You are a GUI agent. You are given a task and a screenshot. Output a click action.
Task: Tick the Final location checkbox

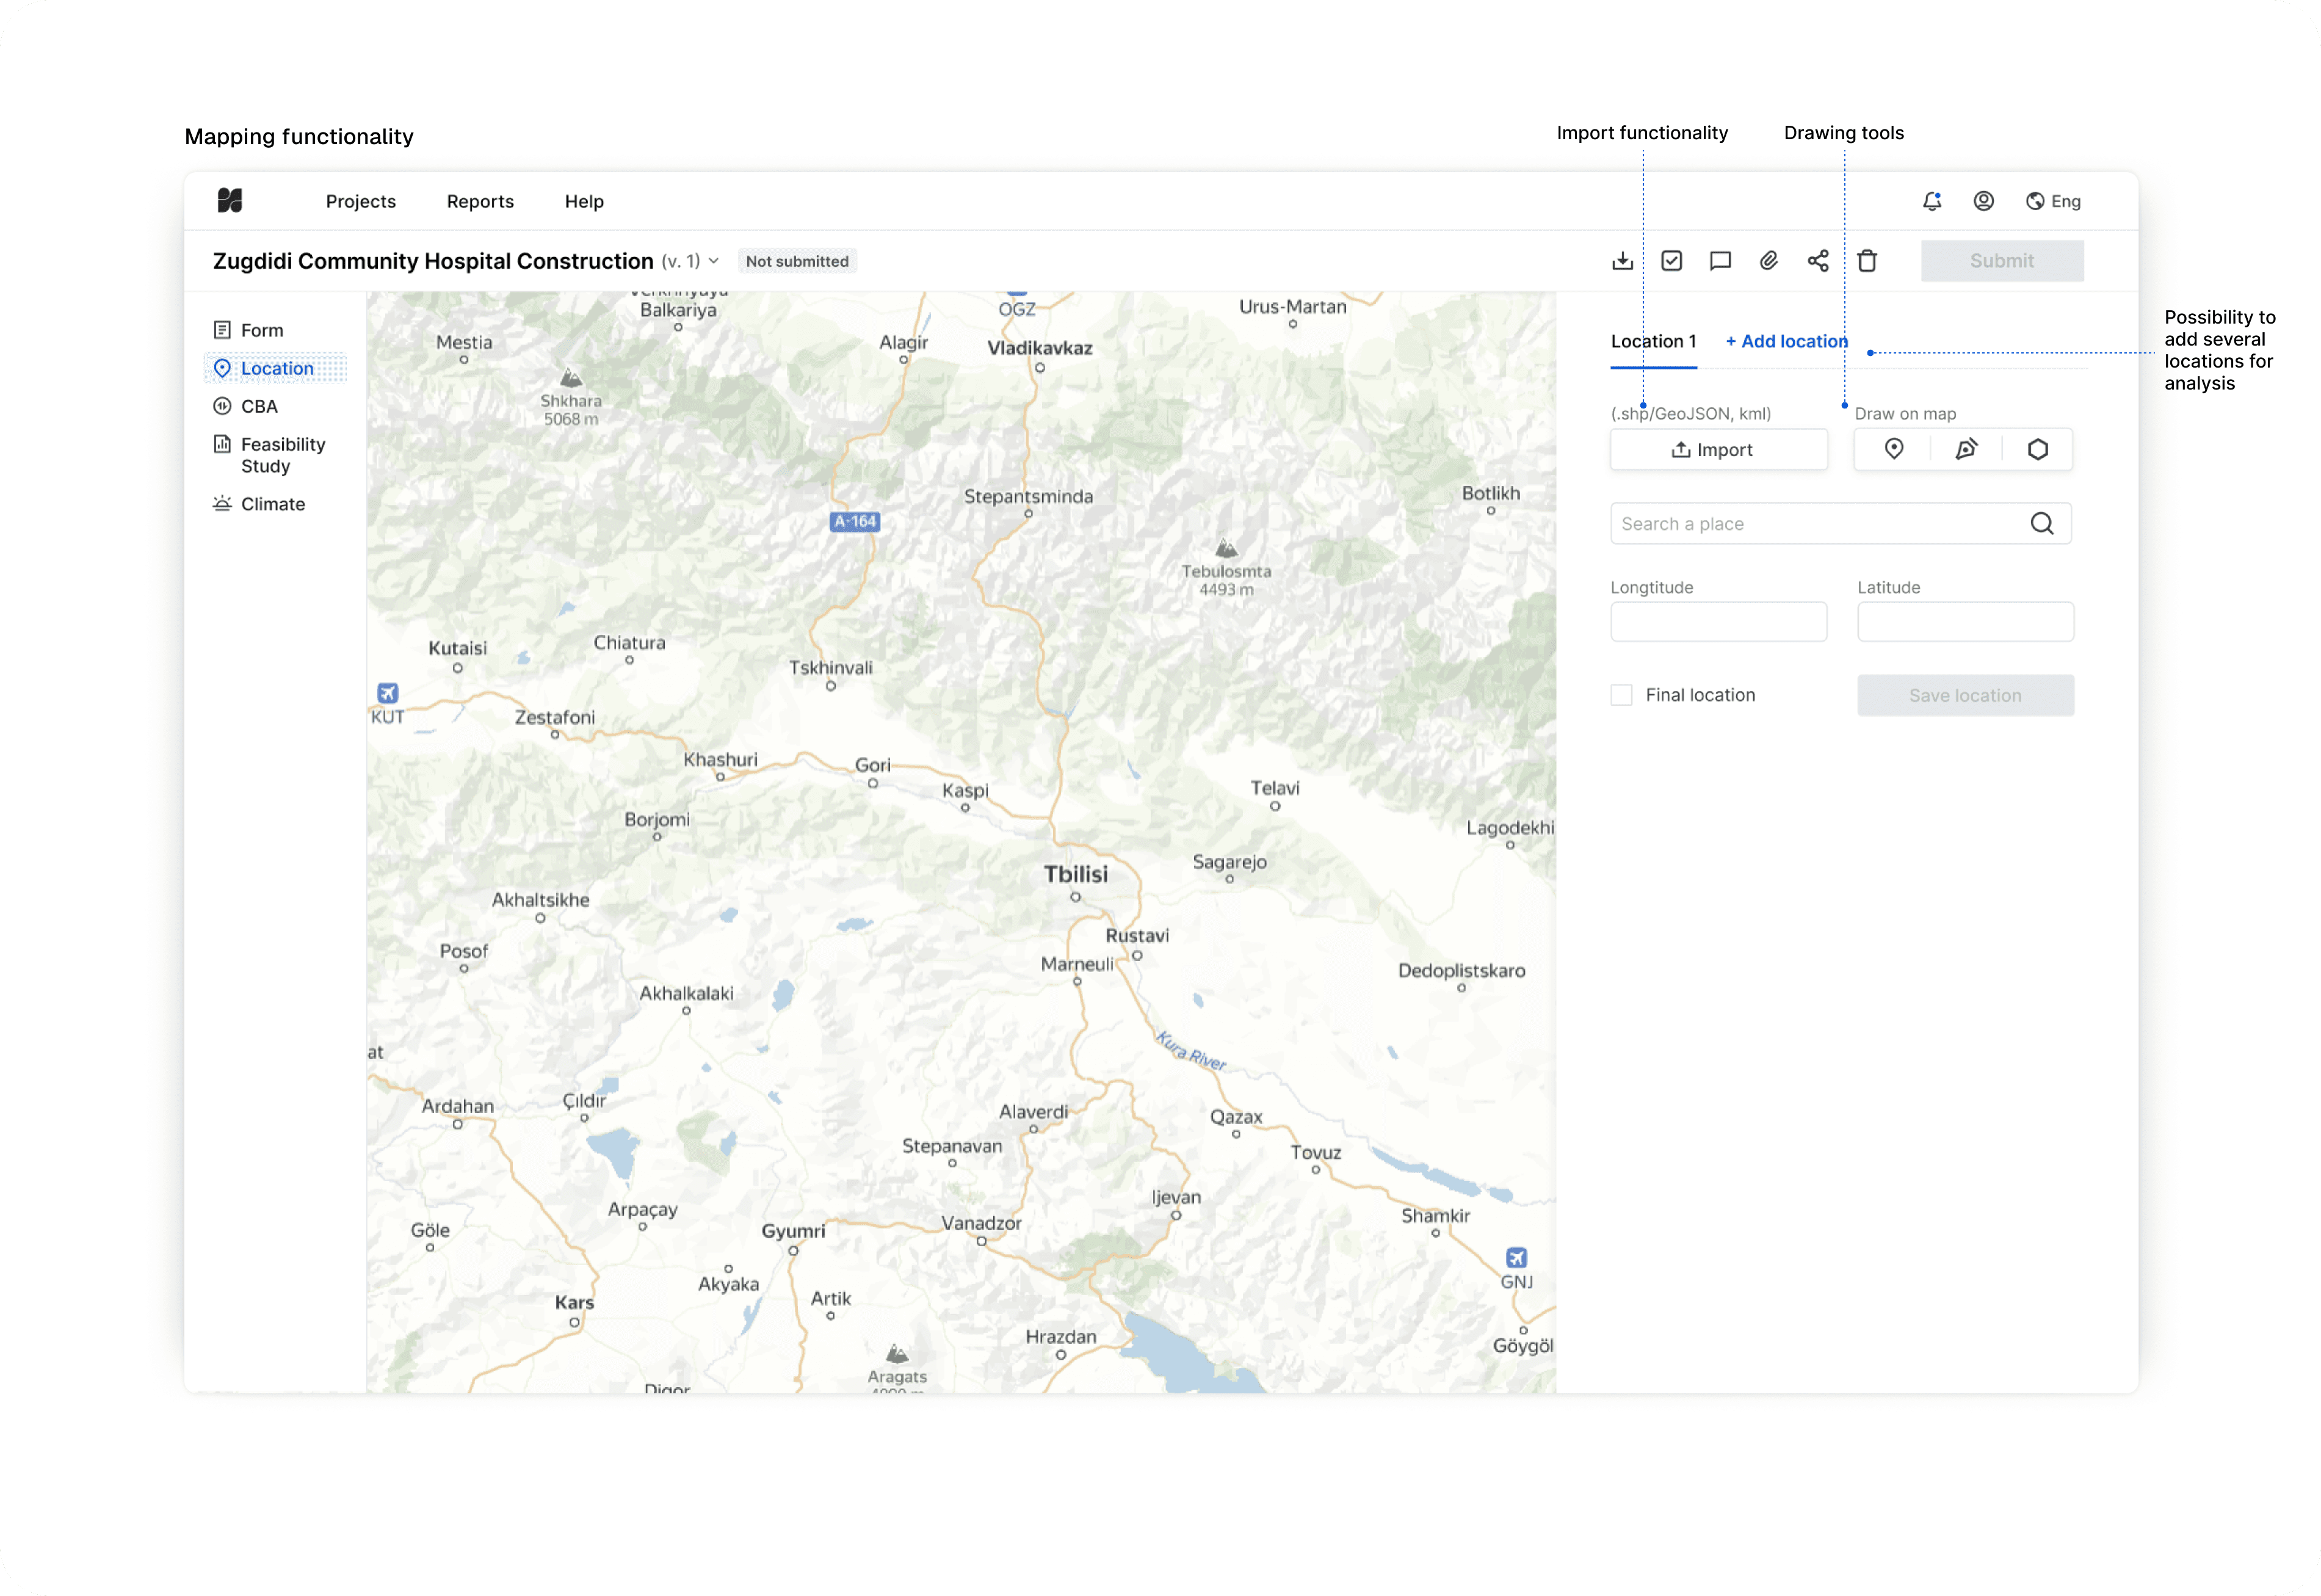[1620, 695]
